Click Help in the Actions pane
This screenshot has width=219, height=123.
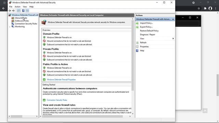(142, 51)
